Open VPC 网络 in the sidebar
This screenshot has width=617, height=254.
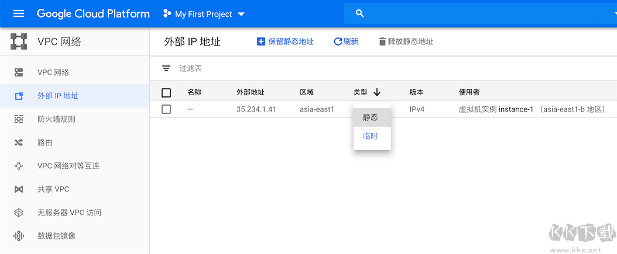point(75,72)
